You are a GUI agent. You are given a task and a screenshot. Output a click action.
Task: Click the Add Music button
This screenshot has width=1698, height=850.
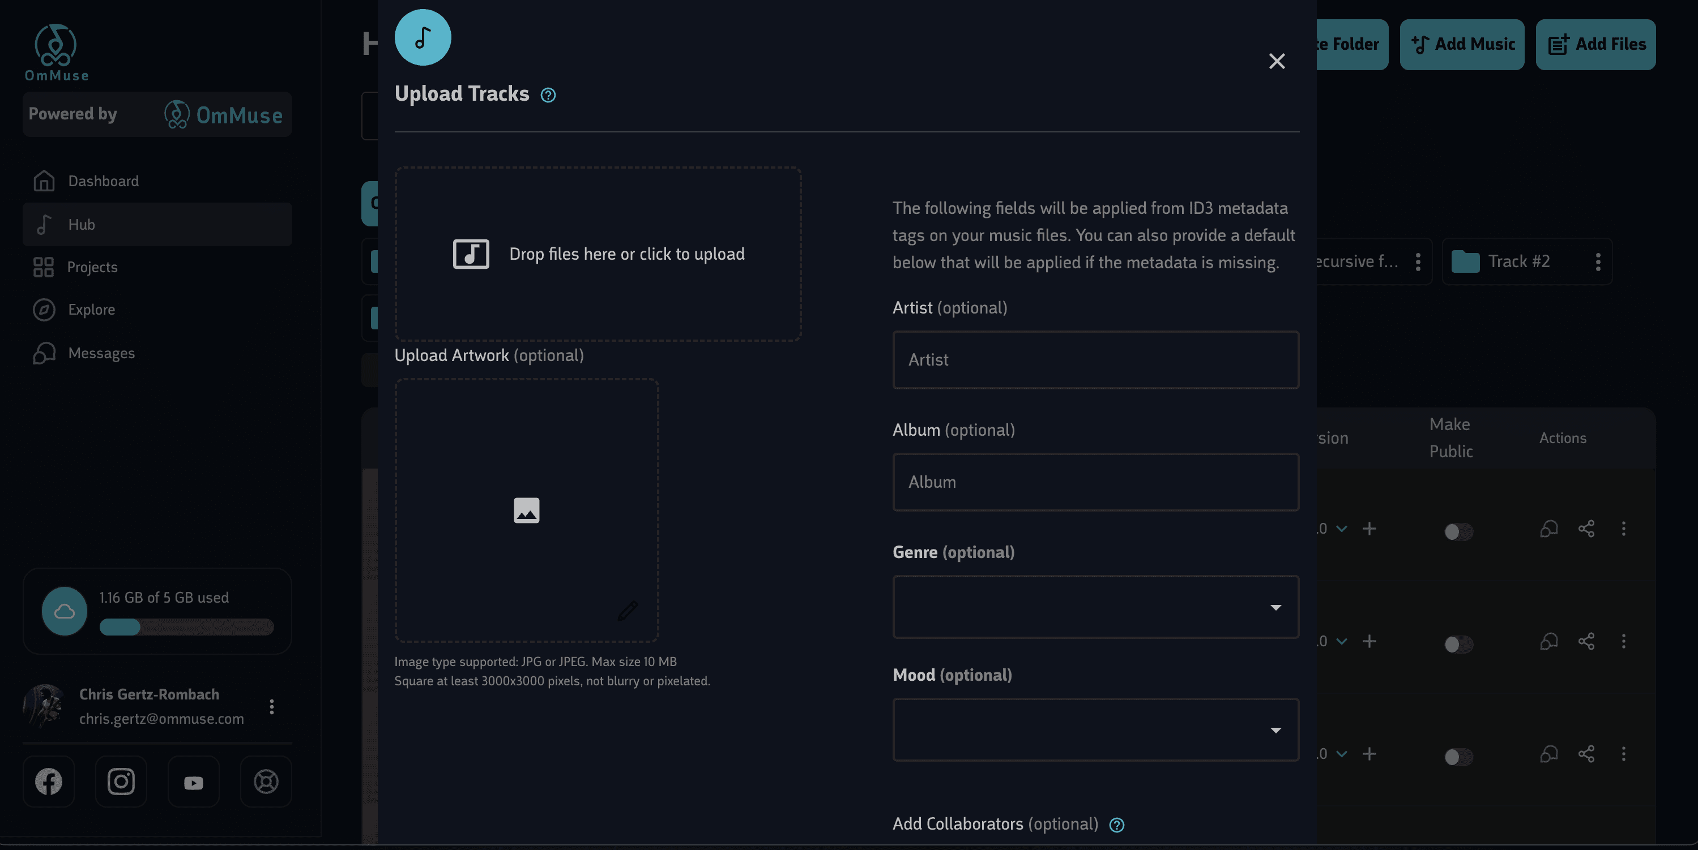point(1461,44)
